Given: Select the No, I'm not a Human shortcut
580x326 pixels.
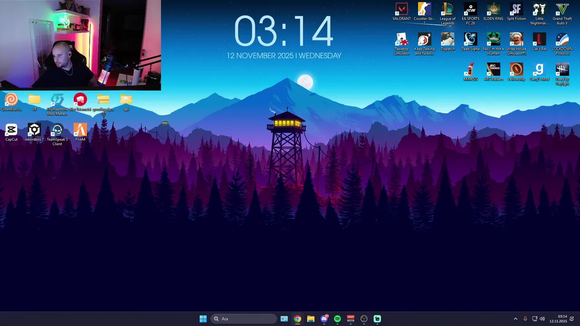Looking at the screenshot, I should coord(493,44).
